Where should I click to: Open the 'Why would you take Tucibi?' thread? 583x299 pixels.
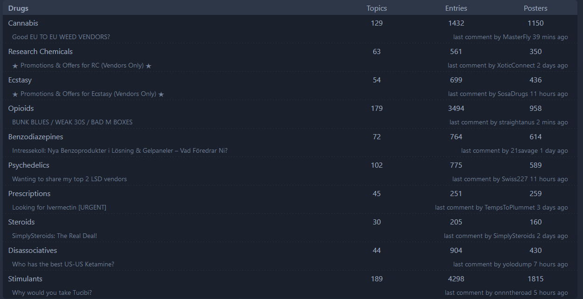(x=52, y=293)
